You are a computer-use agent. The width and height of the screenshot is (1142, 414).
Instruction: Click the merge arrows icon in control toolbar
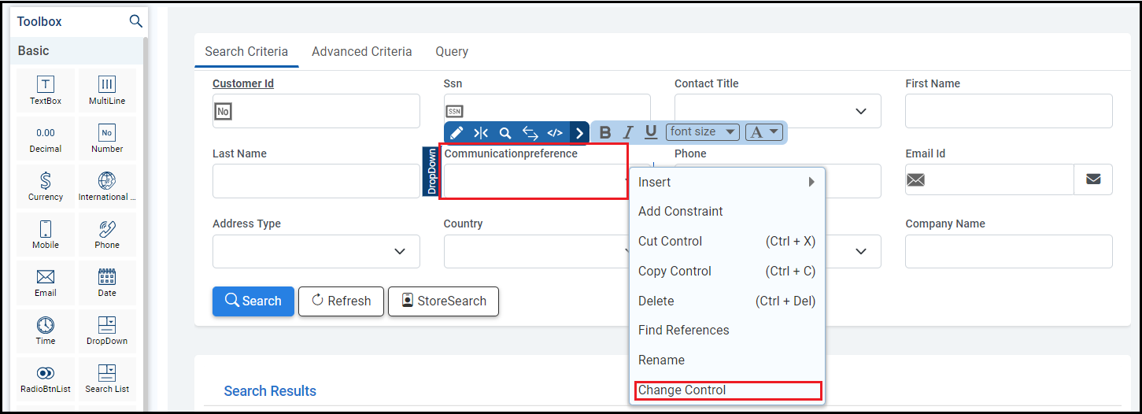click(481, 133)
